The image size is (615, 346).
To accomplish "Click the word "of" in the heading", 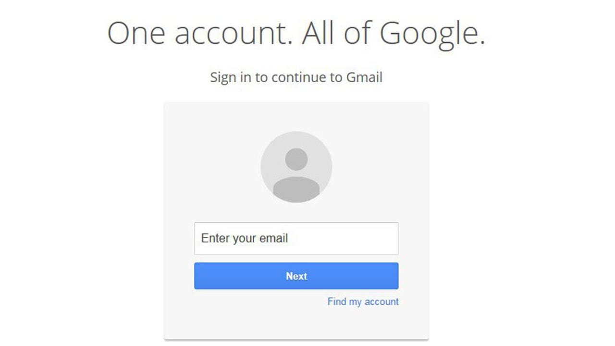I will click(x=358, y=34).
